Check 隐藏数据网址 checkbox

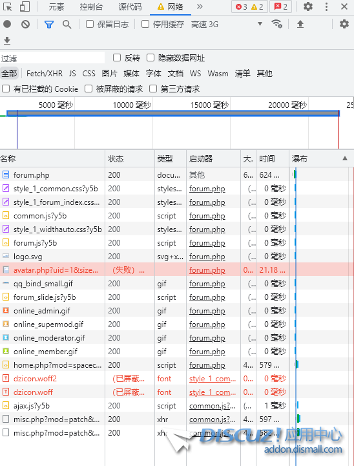[151, 58]
